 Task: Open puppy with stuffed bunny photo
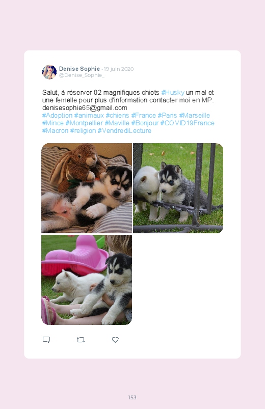[x=87, y=188]
